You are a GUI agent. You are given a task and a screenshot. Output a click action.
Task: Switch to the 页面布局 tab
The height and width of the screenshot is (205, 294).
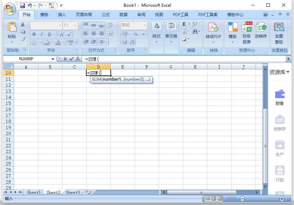[x=84, y=15]
